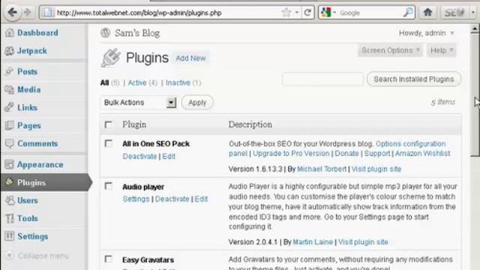This screenshot has width=480, height=270.
Task: Click the page icon in address bar
Action: (48, 13)
